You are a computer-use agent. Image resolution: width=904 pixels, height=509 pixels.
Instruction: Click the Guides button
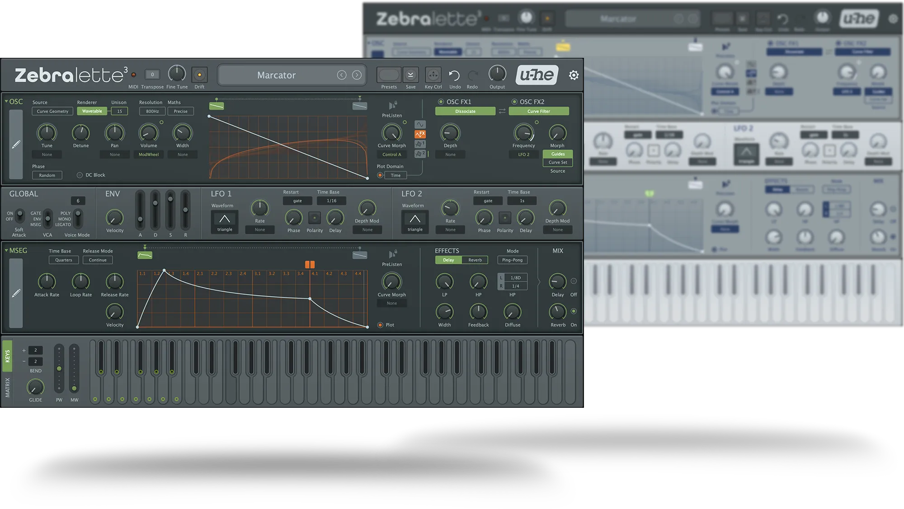point(558,154)
